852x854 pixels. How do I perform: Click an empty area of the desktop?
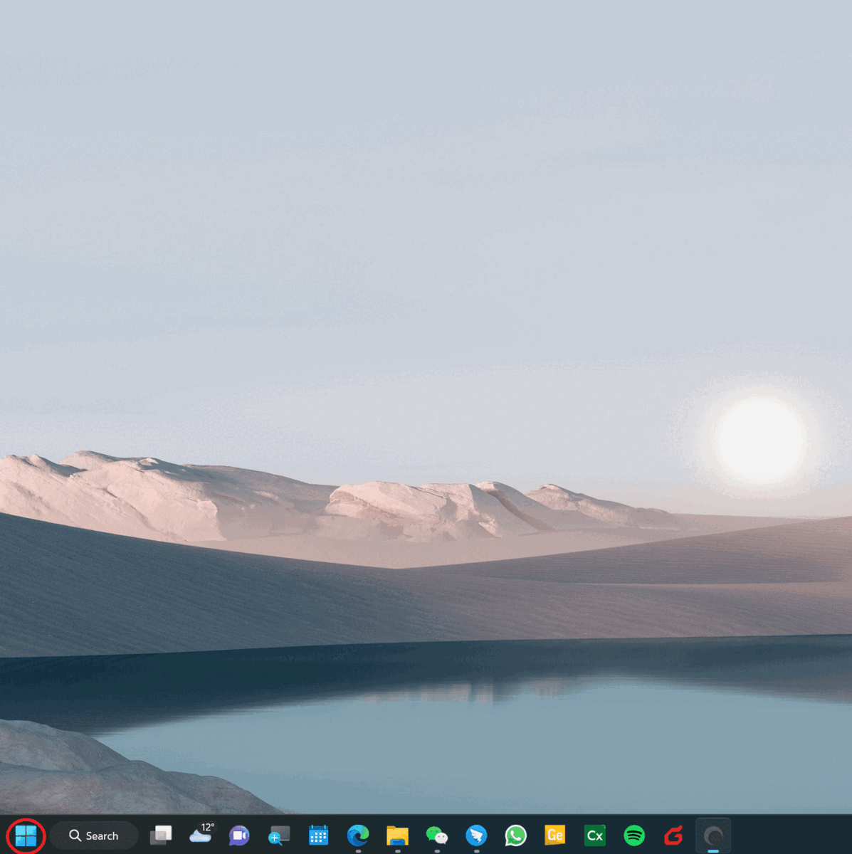click(427, 285)
